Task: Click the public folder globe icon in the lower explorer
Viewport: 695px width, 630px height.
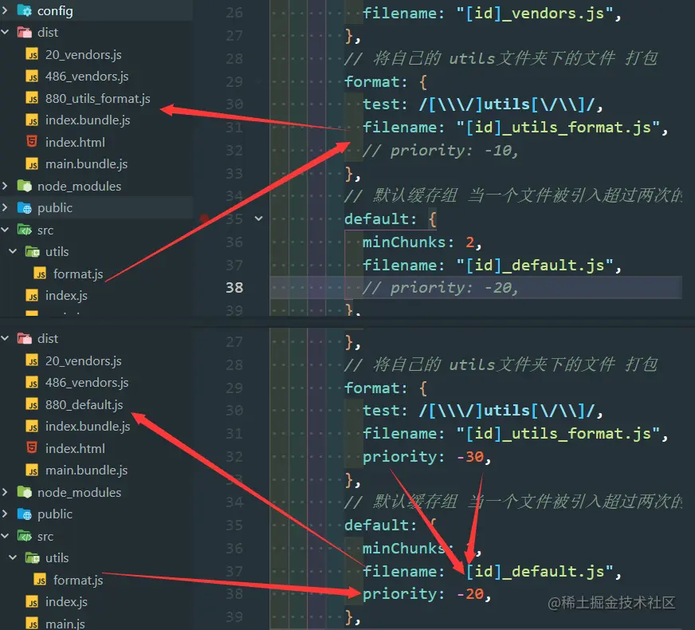Action: [x=25, y=514]
